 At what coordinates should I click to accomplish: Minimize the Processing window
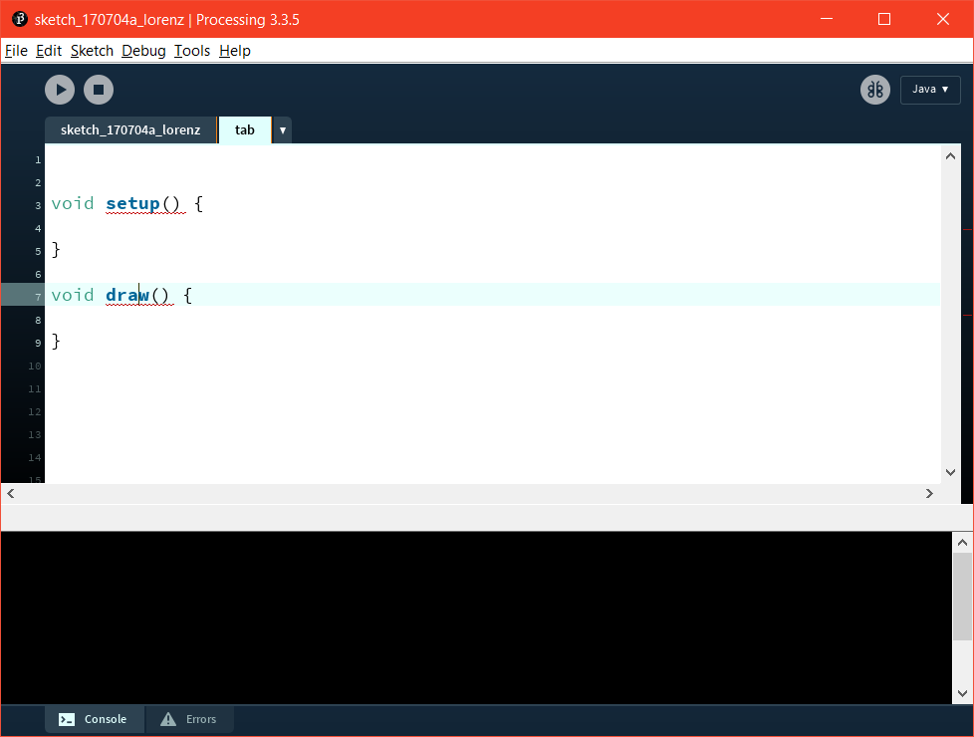click(x=827, y=19)
